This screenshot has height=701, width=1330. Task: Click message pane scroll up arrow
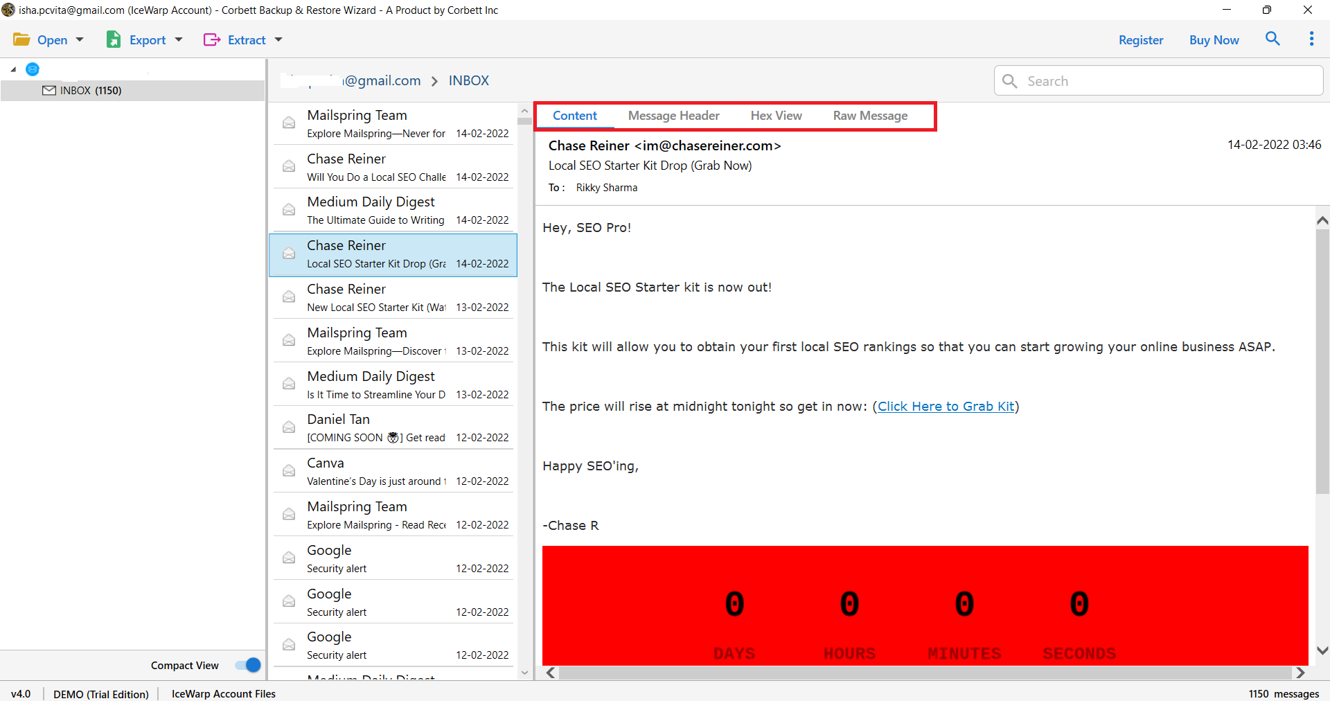[1322, 220]
